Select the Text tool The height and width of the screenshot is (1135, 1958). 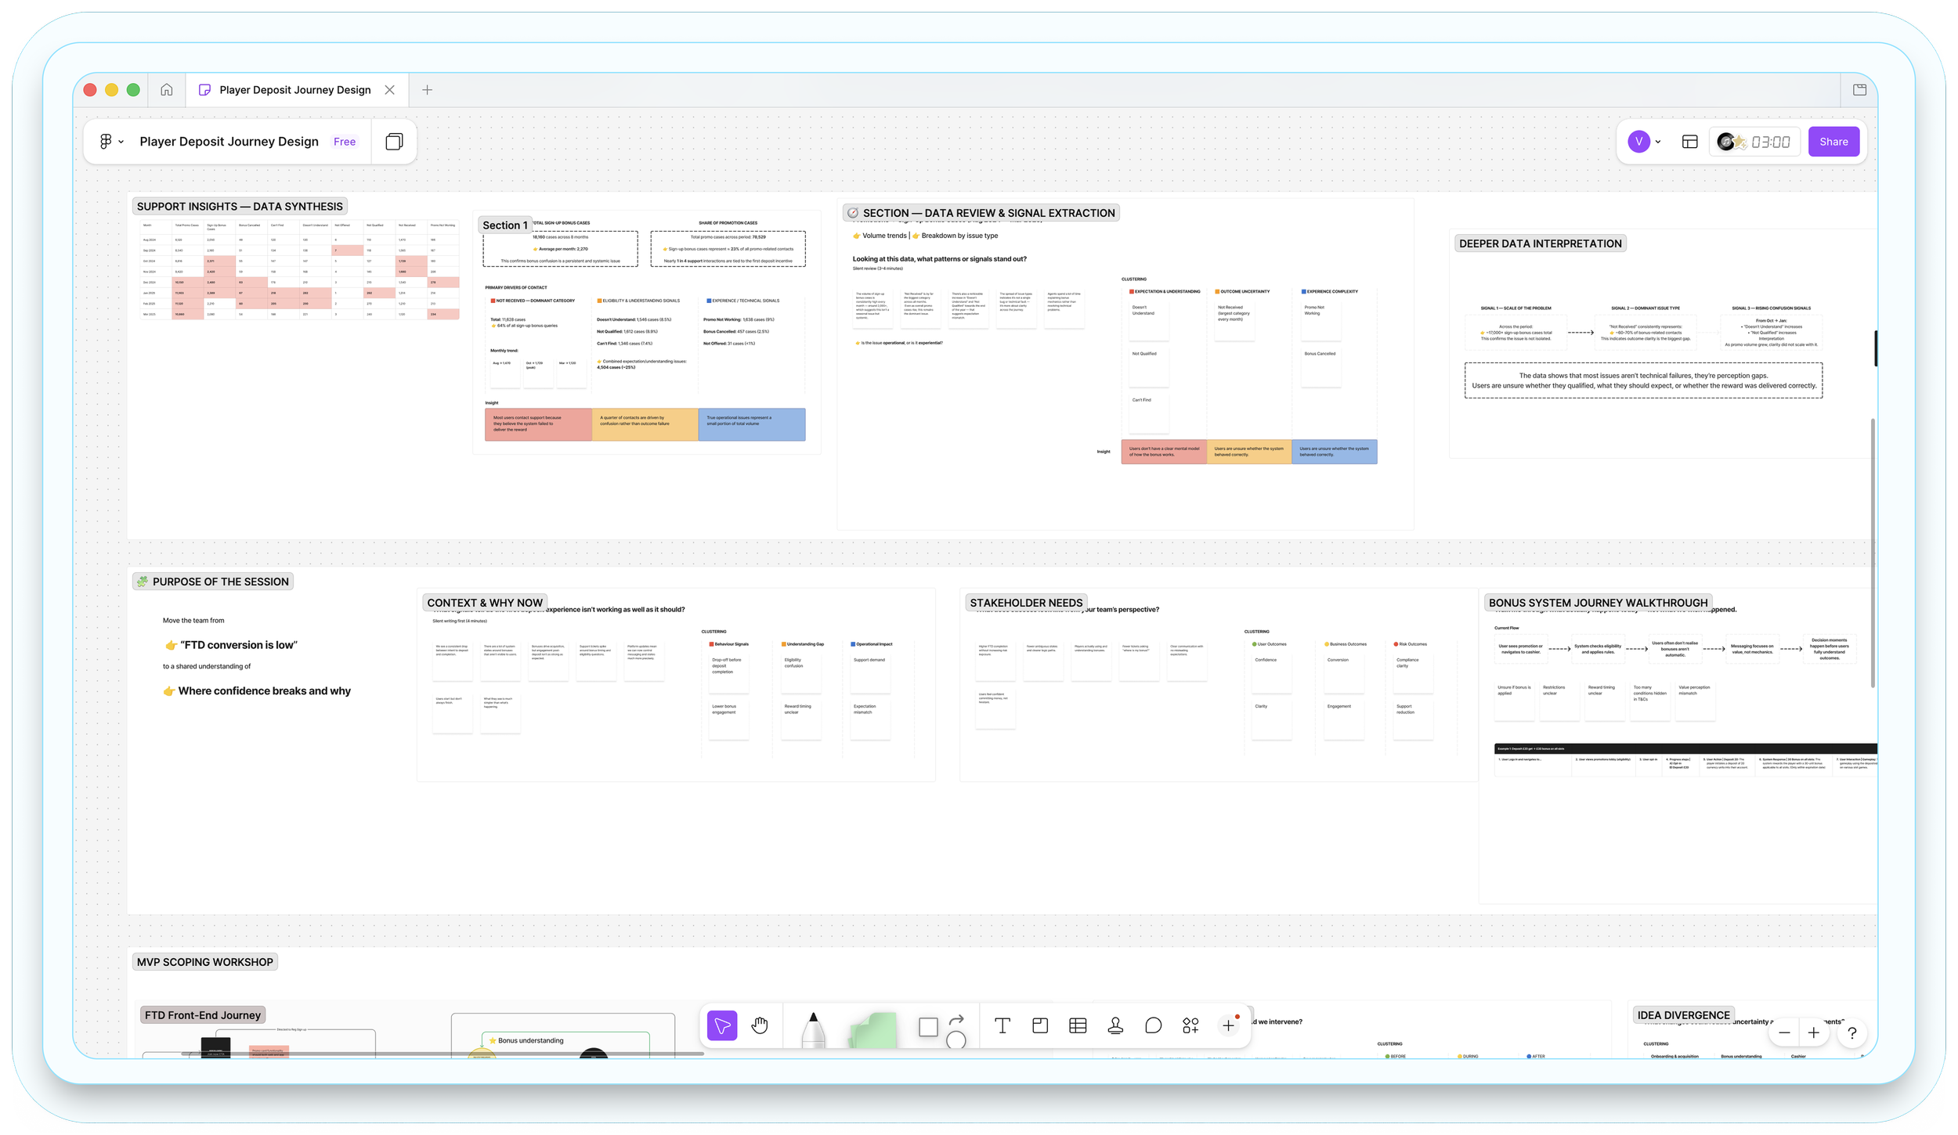tap(1002, 1025)
